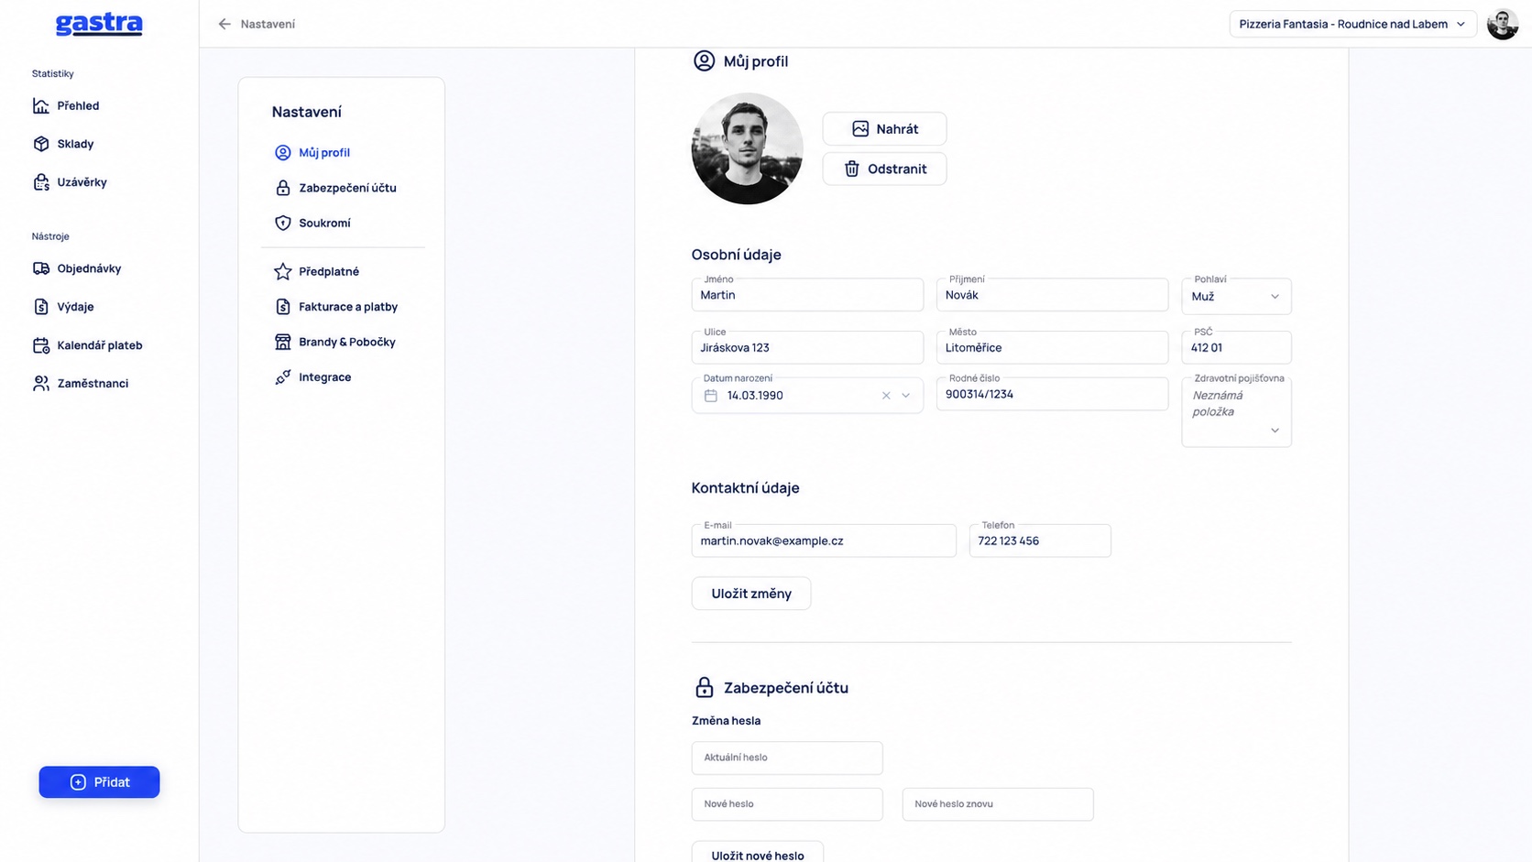
Task: Click the Příjmení field containing Novák
Action: [x=1052, y=295]
